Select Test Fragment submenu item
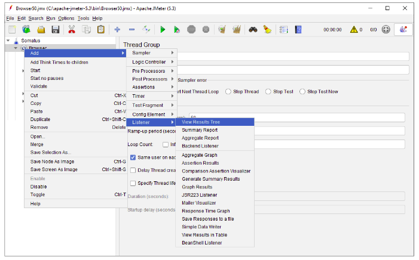The height and width of the screenshot is (260, 419). coord(151,105)
